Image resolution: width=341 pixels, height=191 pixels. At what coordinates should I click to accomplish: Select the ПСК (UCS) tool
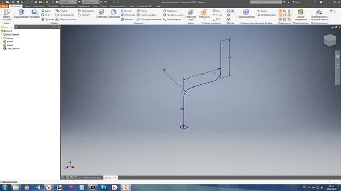(x=217, y=19)
